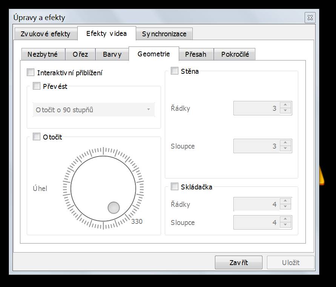Decrease Stěna Sloupce value with down arrow
Image resolution: width=336 pixels, height=287 pixels.
click(285, 148)
